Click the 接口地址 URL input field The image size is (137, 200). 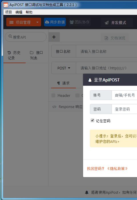(x=106, y=68)
